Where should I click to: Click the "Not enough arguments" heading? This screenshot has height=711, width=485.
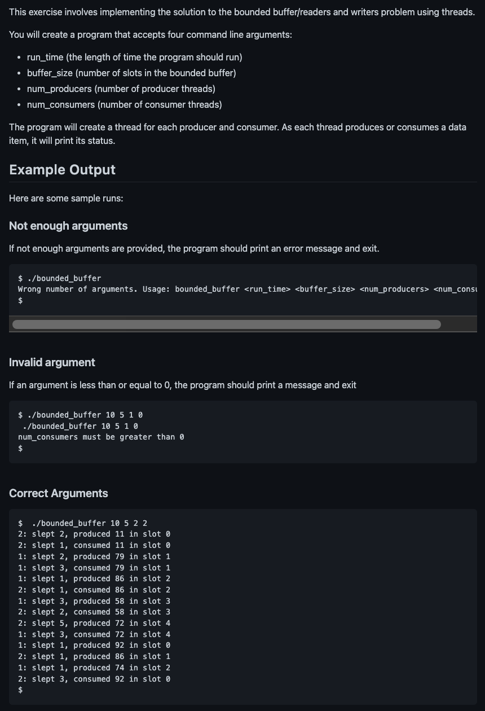(x=68, y=226)
